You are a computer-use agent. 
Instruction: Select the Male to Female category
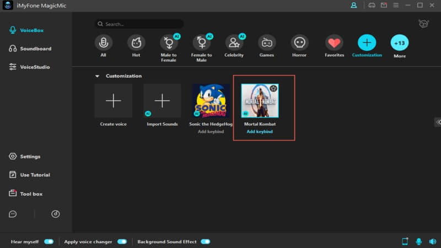coord(169,48)
